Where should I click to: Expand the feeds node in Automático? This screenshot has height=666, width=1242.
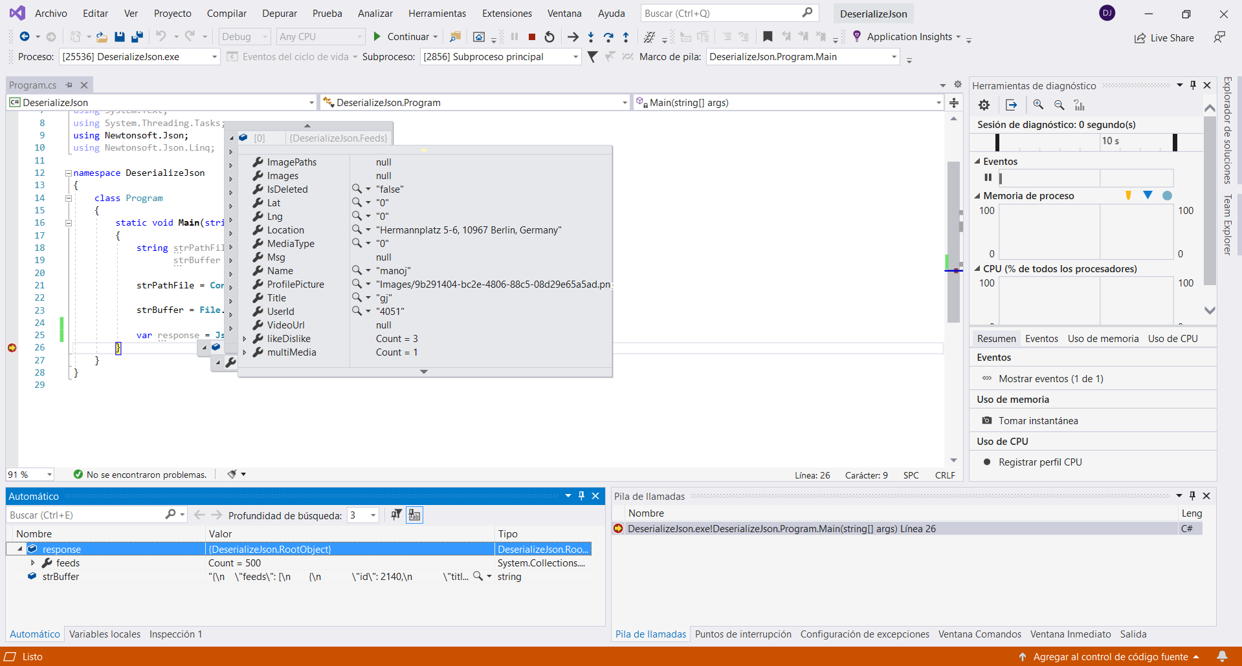(x=32, y=563)
